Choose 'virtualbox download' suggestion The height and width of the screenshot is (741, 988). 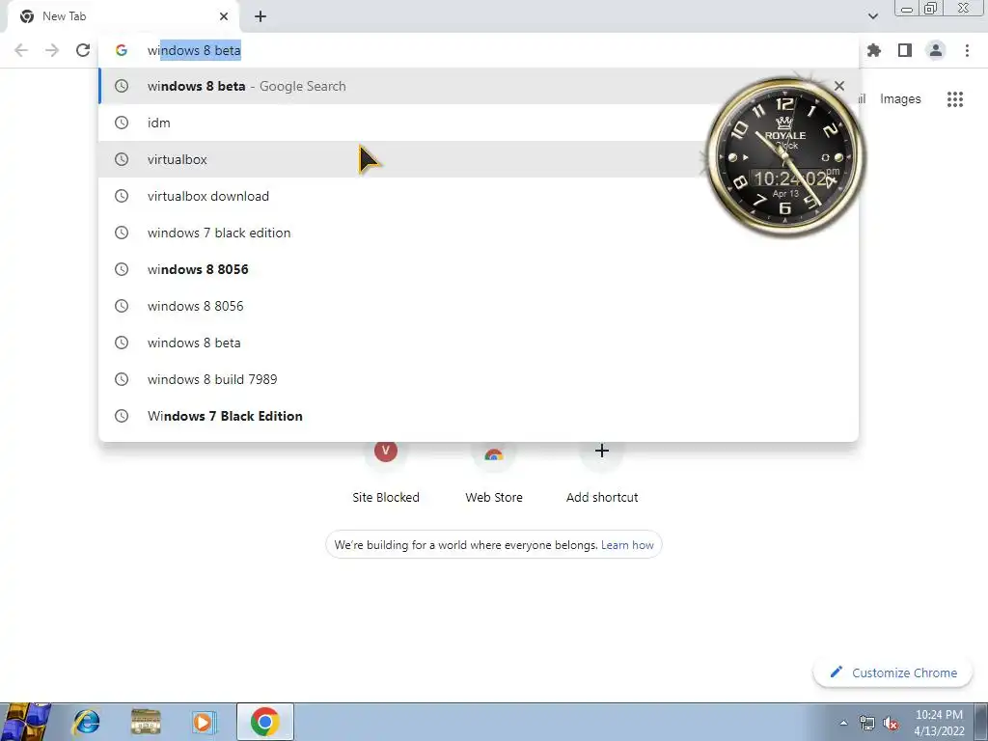(x=479, y=196)
